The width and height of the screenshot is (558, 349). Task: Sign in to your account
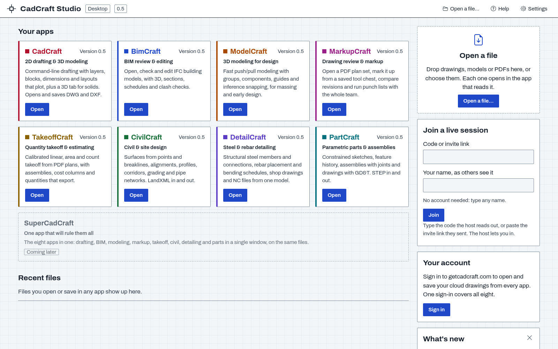[437, 310]
